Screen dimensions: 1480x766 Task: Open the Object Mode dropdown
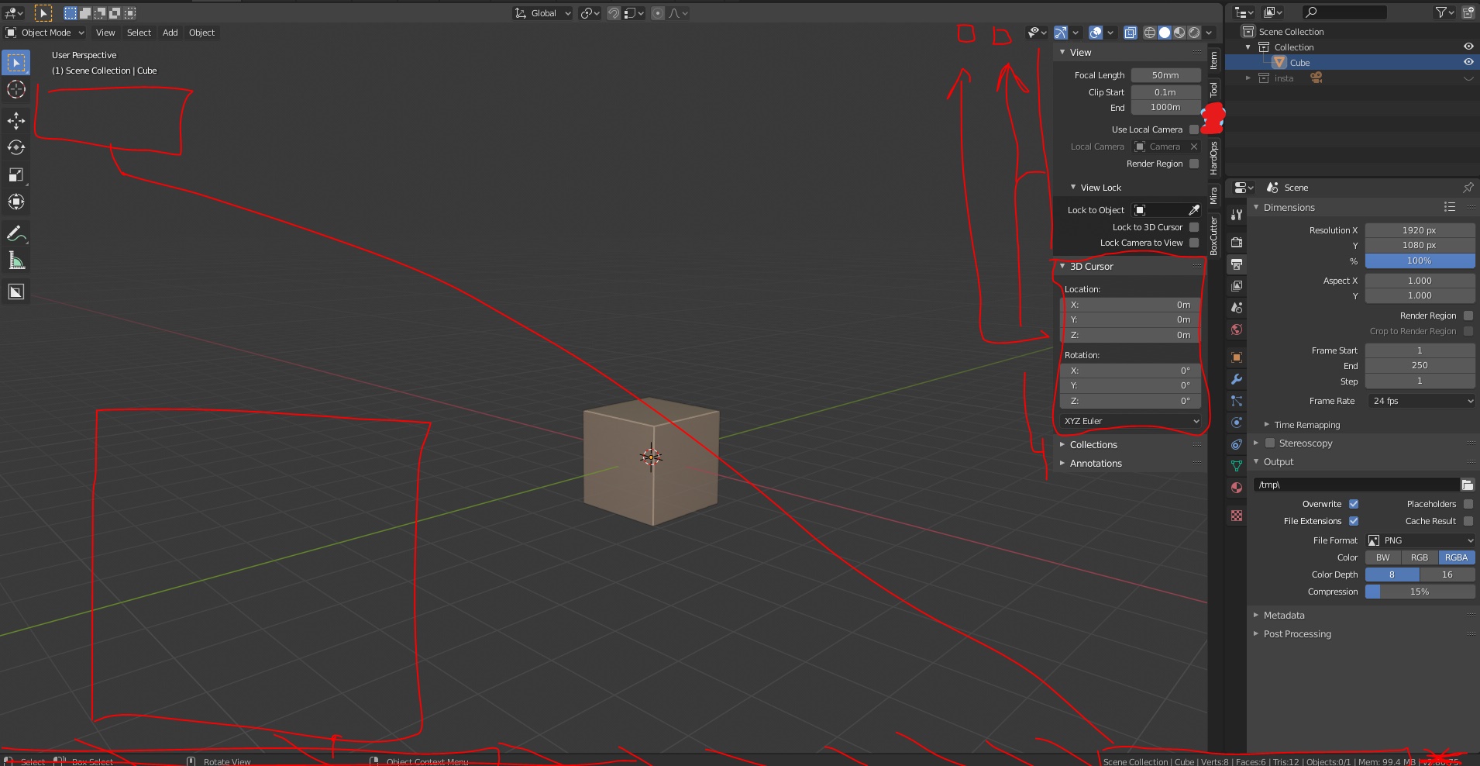tap(45, 33)
